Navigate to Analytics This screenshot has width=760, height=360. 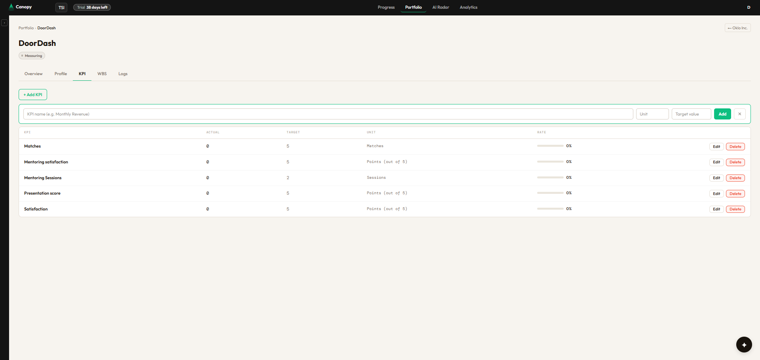click(468, 8)
